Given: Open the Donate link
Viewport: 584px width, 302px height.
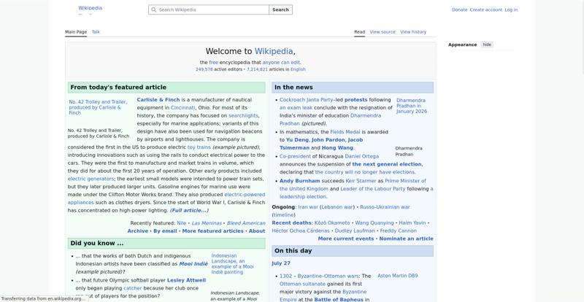Looking at the screenshot, I should coord(460,10).
